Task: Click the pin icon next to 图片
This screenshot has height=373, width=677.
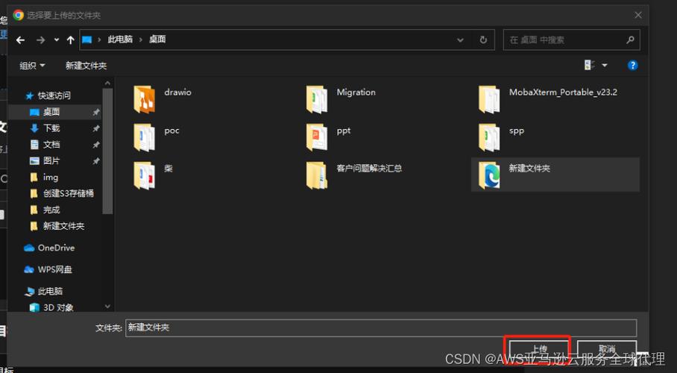Action: point(96,161)
